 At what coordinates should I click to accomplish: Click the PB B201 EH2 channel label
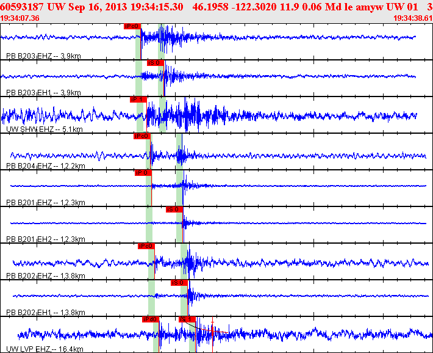(x=46, y=239)
